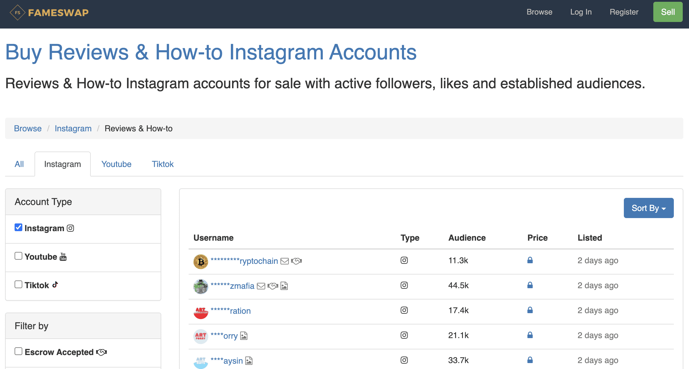Click the email icon next to *********ryptochain

pos(284,261)
